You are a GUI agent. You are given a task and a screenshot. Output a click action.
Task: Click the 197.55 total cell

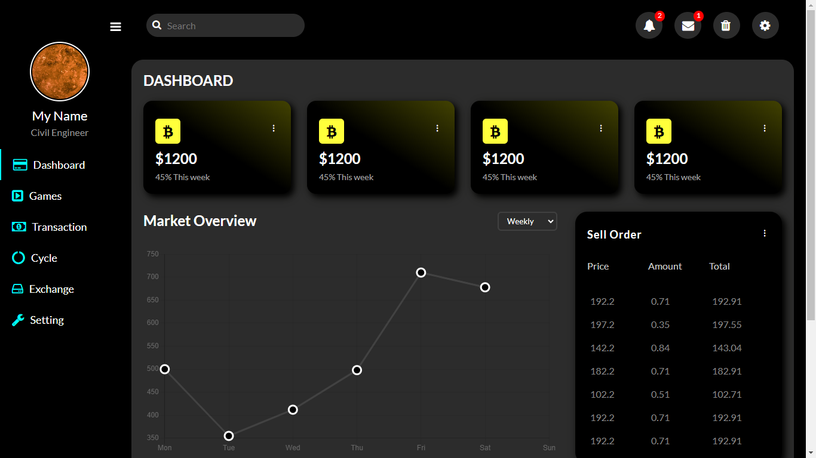pos(727,325)
